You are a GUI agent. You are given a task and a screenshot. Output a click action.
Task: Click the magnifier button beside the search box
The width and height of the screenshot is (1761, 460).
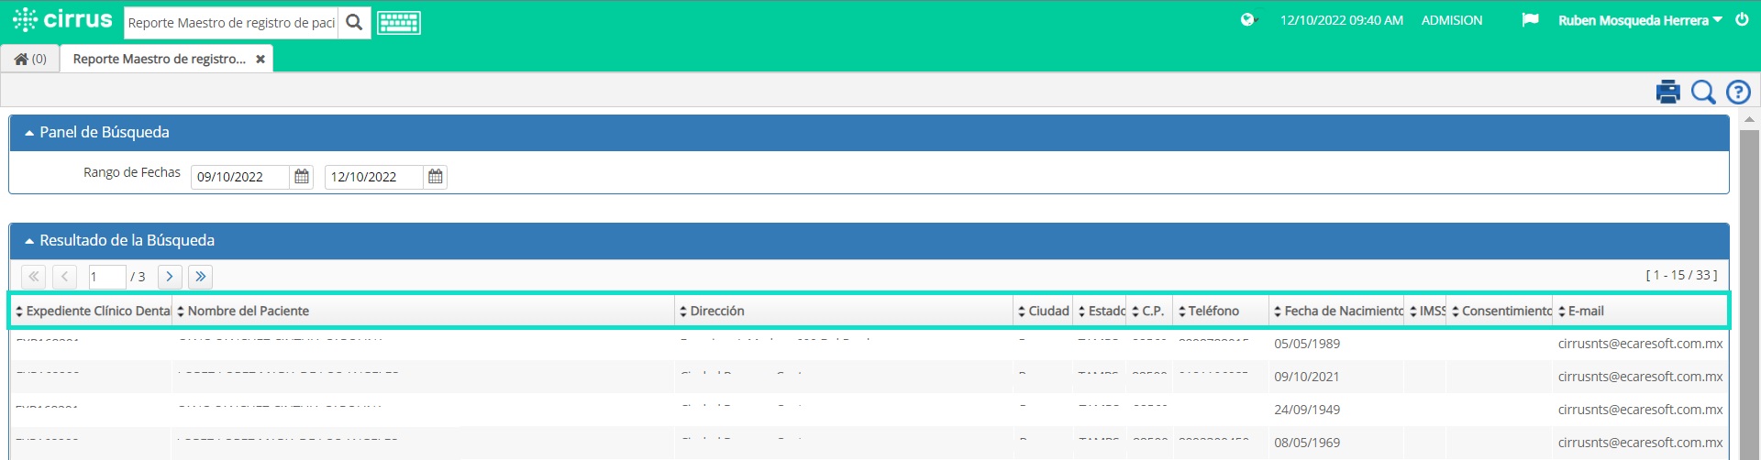coord(354,23)
